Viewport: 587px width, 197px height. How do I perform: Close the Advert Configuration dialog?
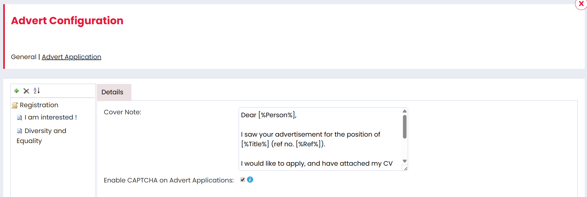[581, 4]
